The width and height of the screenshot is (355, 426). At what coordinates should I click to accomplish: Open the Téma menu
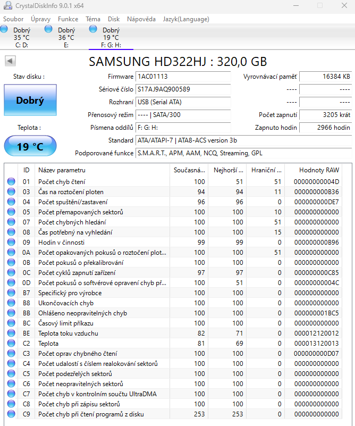pos(93,19)
